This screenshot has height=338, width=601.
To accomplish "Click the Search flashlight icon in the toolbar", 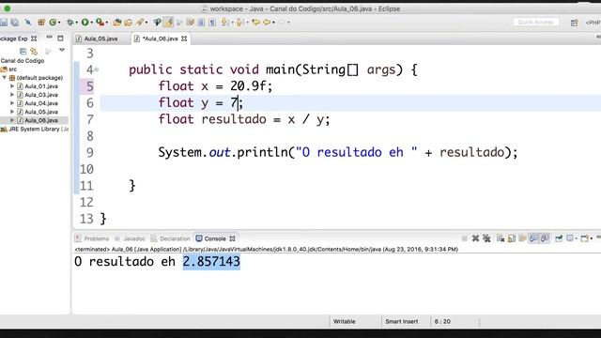I will (140, 23).
